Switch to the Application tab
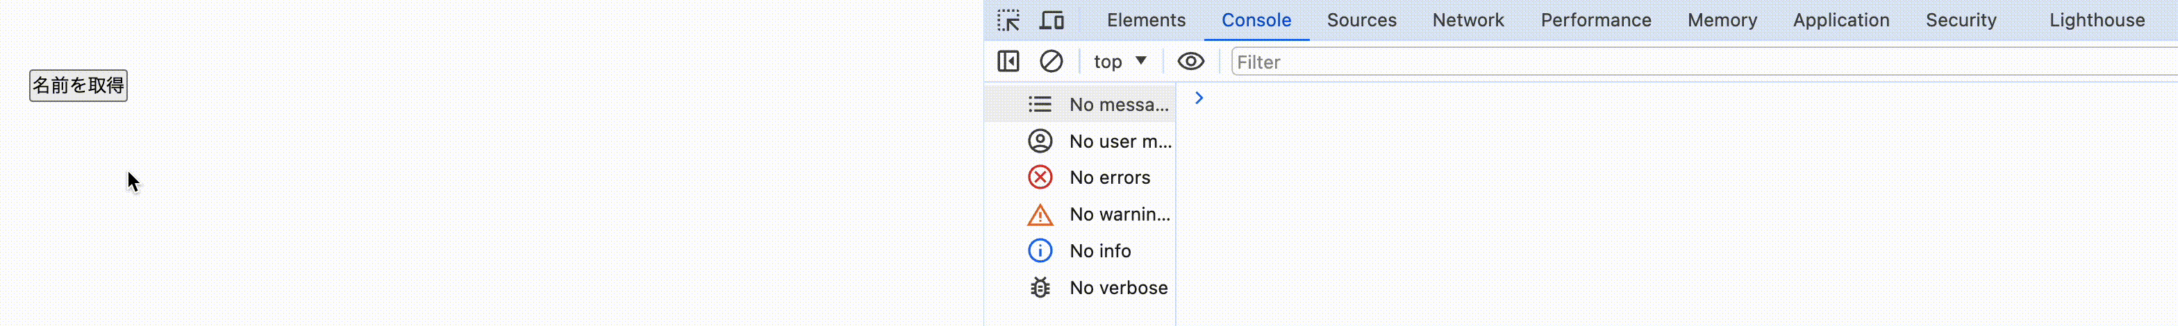 (1840, 20)
